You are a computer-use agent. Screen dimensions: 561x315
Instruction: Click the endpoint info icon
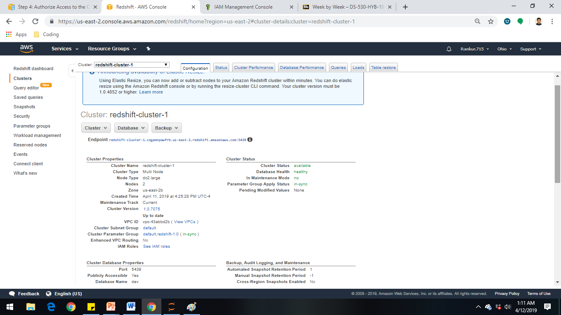pyautogui.click(x=250, y=139)
